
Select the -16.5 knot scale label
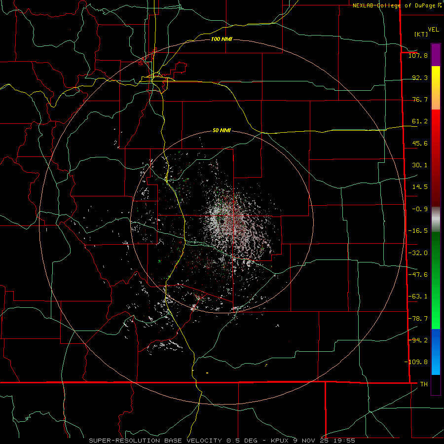click(x=418, y=231)
